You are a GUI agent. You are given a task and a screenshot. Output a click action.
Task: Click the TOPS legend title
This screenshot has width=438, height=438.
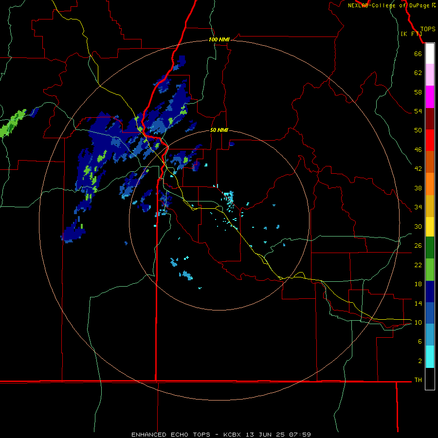click(x=428, y=29)
